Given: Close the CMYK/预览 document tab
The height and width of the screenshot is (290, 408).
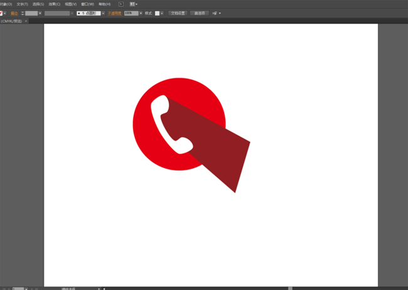Looking at the screenshot, I should click(27, 21).
